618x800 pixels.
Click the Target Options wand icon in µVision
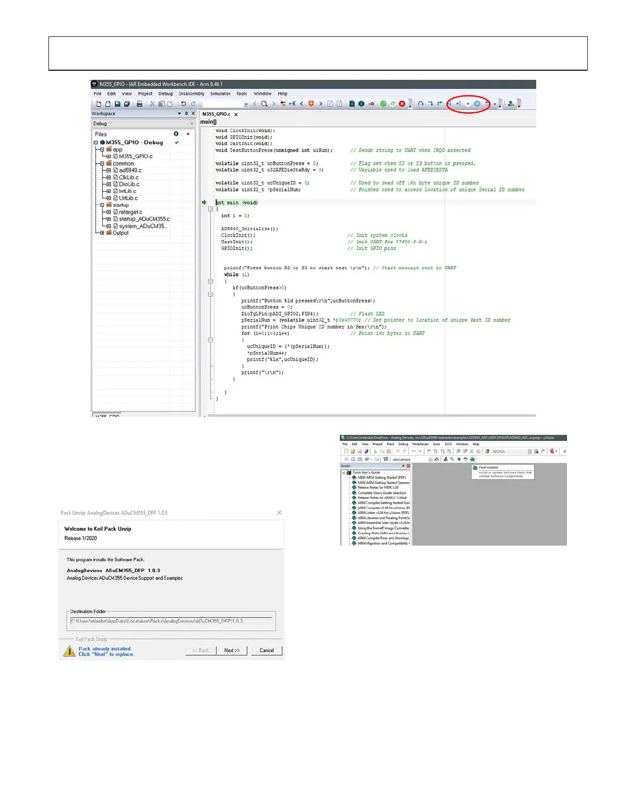436,459
